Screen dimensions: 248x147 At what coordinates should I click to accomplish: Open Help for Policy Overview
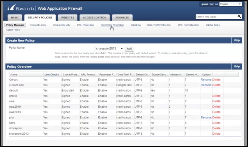click(x=237, y=66)
